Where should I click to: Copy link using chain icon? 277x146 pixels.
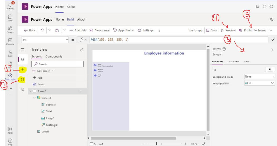click(x=272, y=19)
